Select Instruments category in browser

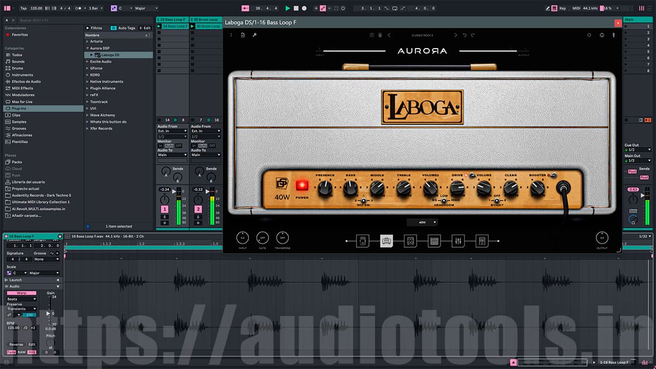[22, 75]
